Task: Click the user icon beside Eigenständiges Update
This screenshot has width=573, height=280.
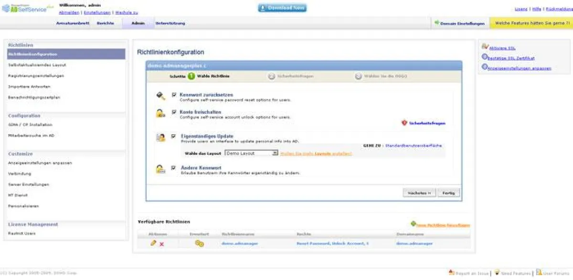Action: (x=160, y=138)
